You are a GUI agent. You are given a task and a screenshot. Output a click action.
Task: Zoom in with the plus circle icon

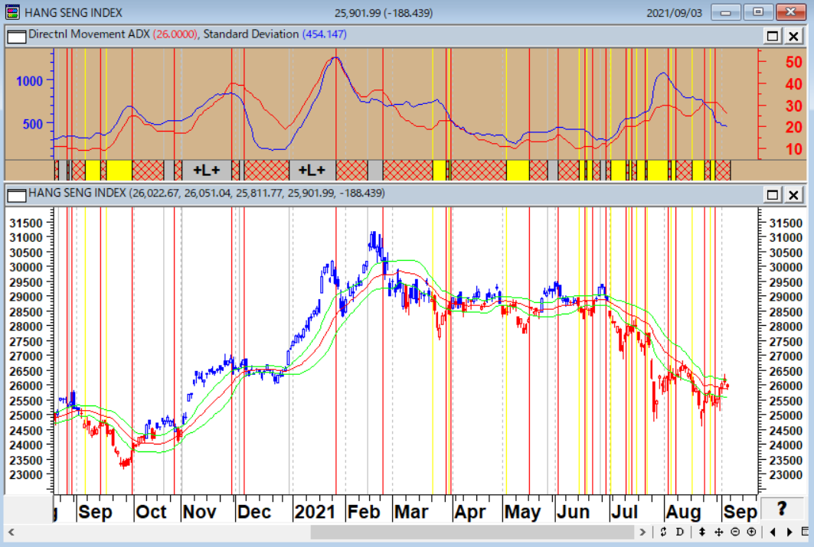click(x=751, y=532)
